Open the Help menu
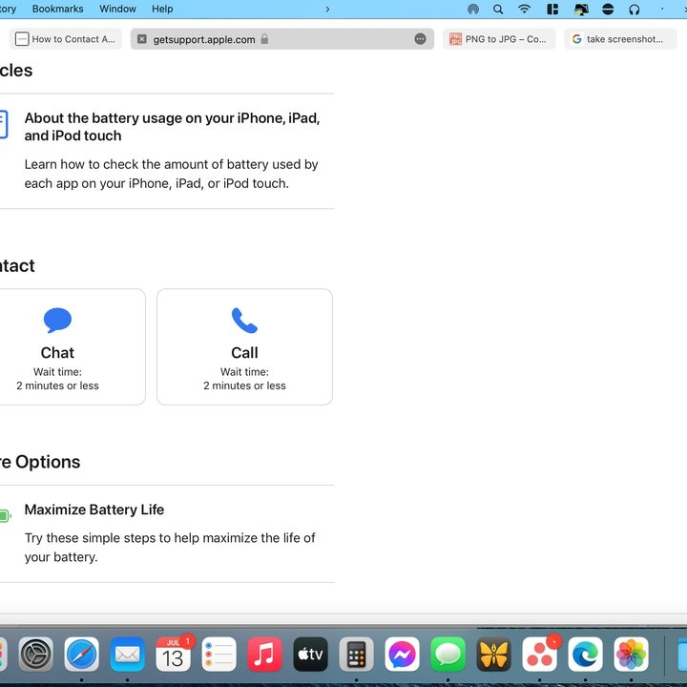The image size is (687, 687). (162, 9)
